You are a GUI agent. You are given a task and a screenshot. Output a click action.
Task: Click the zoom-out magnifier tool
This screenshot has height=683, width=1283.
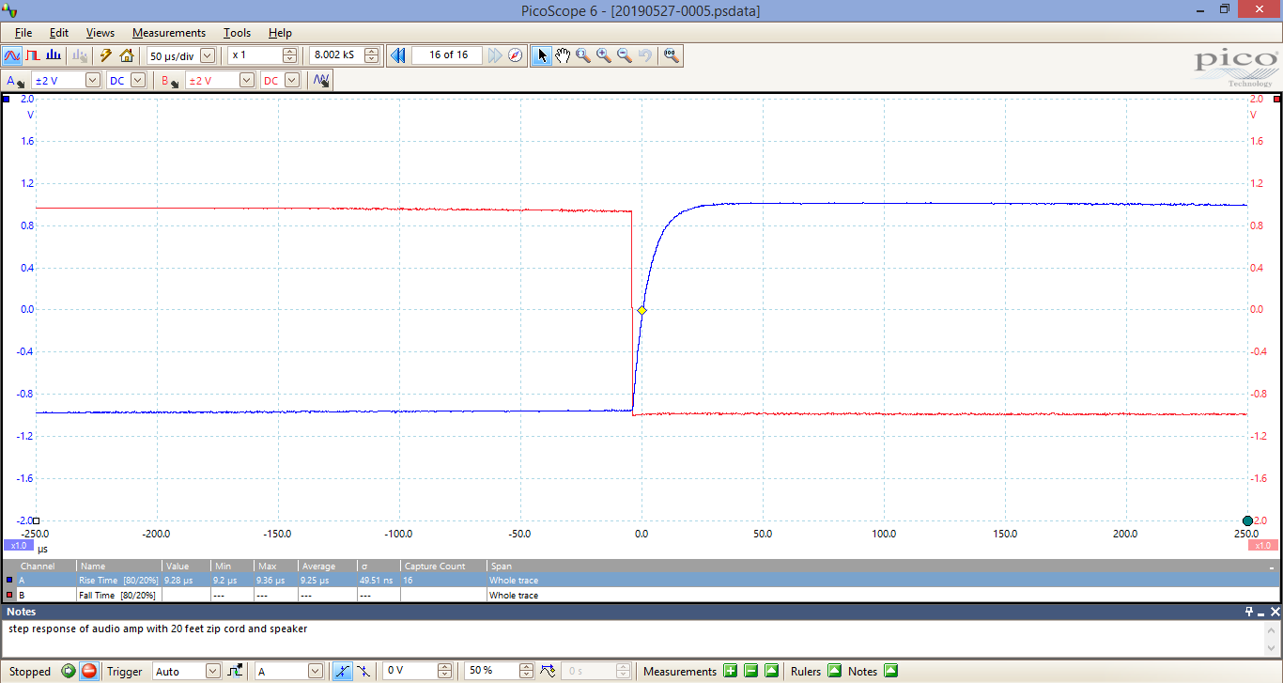point(625,55)
